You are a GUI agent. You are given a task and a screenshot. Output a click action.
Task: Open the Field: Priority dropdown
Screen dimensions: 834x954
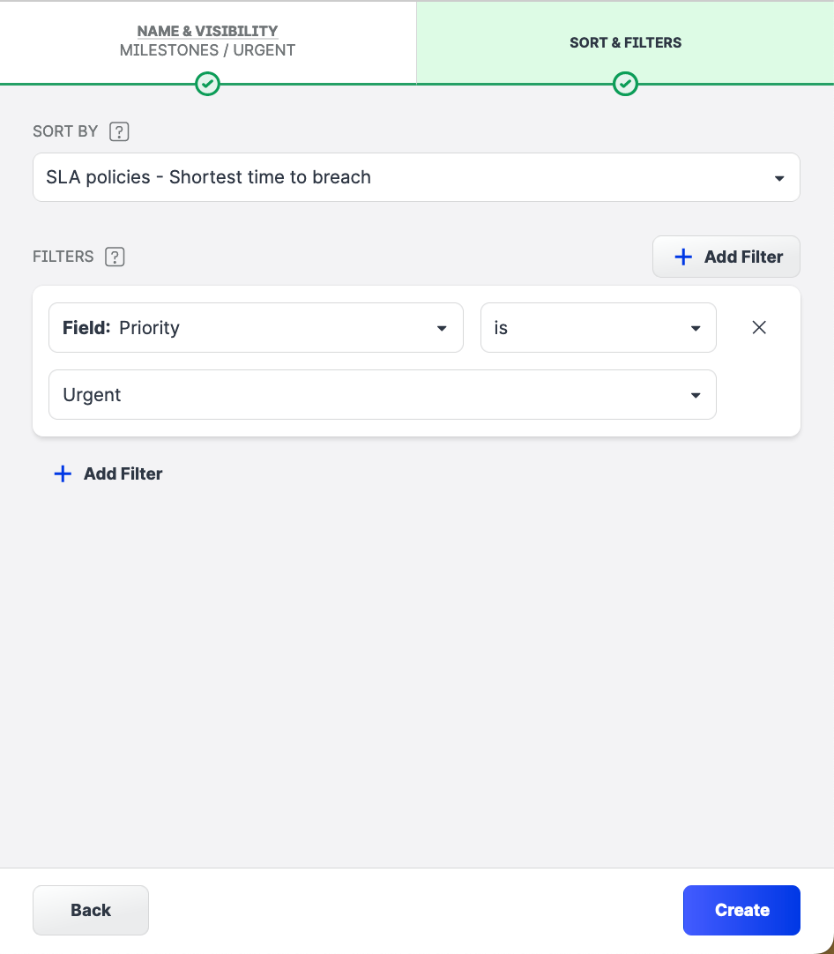point(256,328)
